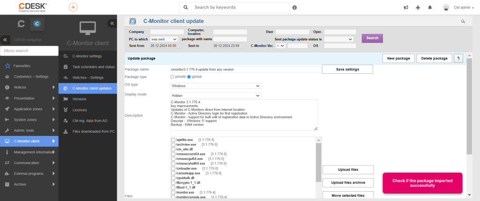
Task: Open Watches – Settings menu item
Action: 88,78
